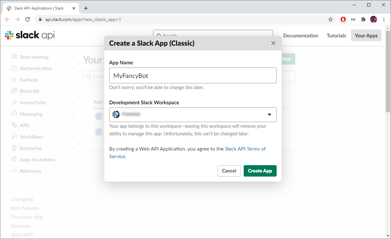Close the Create a Slack App dialog
The image size is (391, 239).
[273, 43]
